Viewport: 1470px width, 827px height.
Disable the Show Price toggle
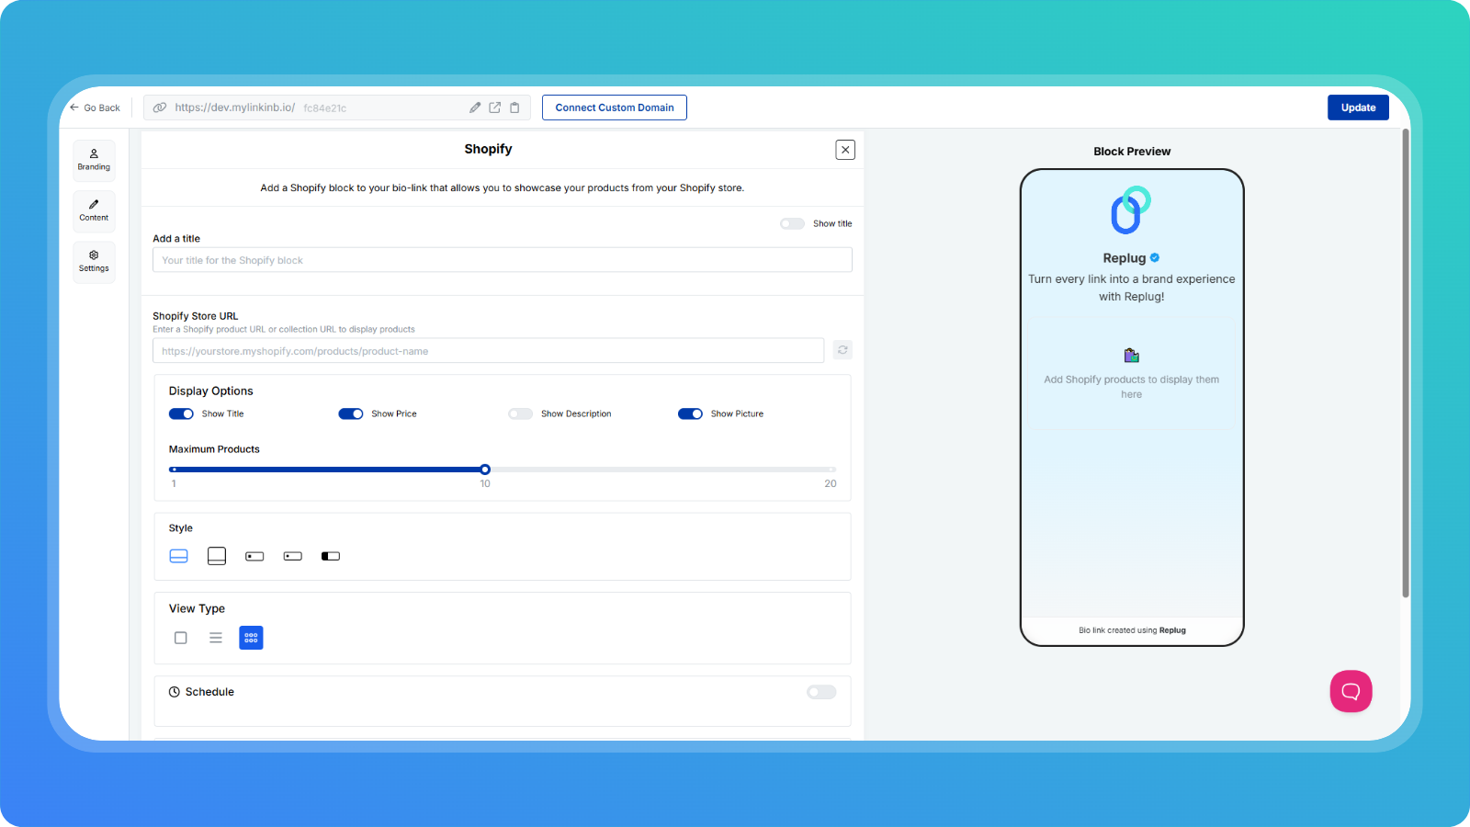[x=351, y=413]
